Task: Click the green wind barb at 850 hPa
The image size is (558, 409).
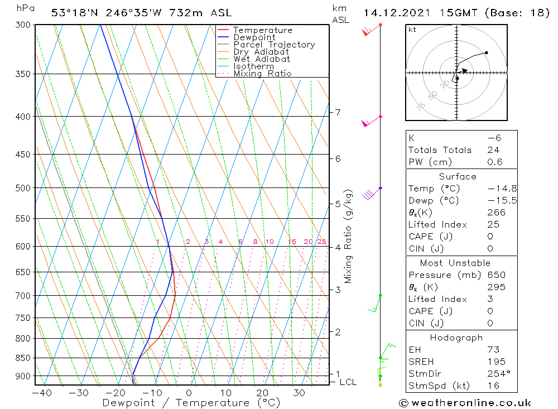Action: tap(387, 351)
